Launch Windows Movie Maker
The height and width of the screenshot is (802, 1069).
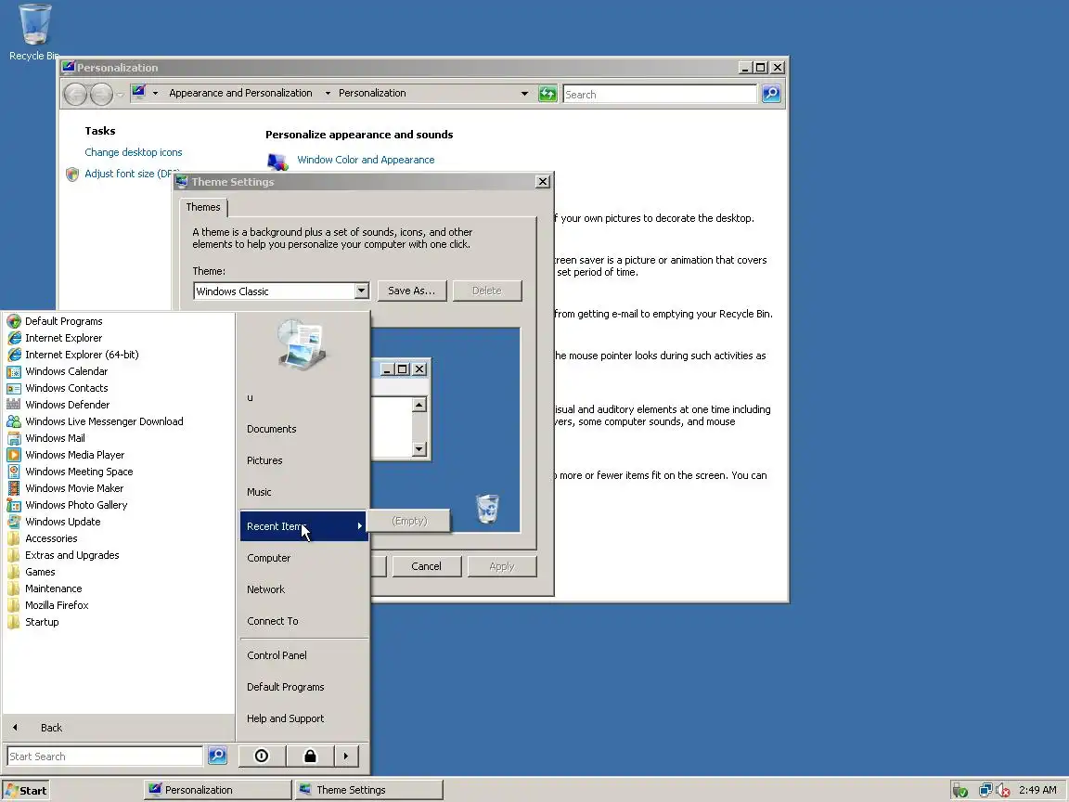pos(73,488)
